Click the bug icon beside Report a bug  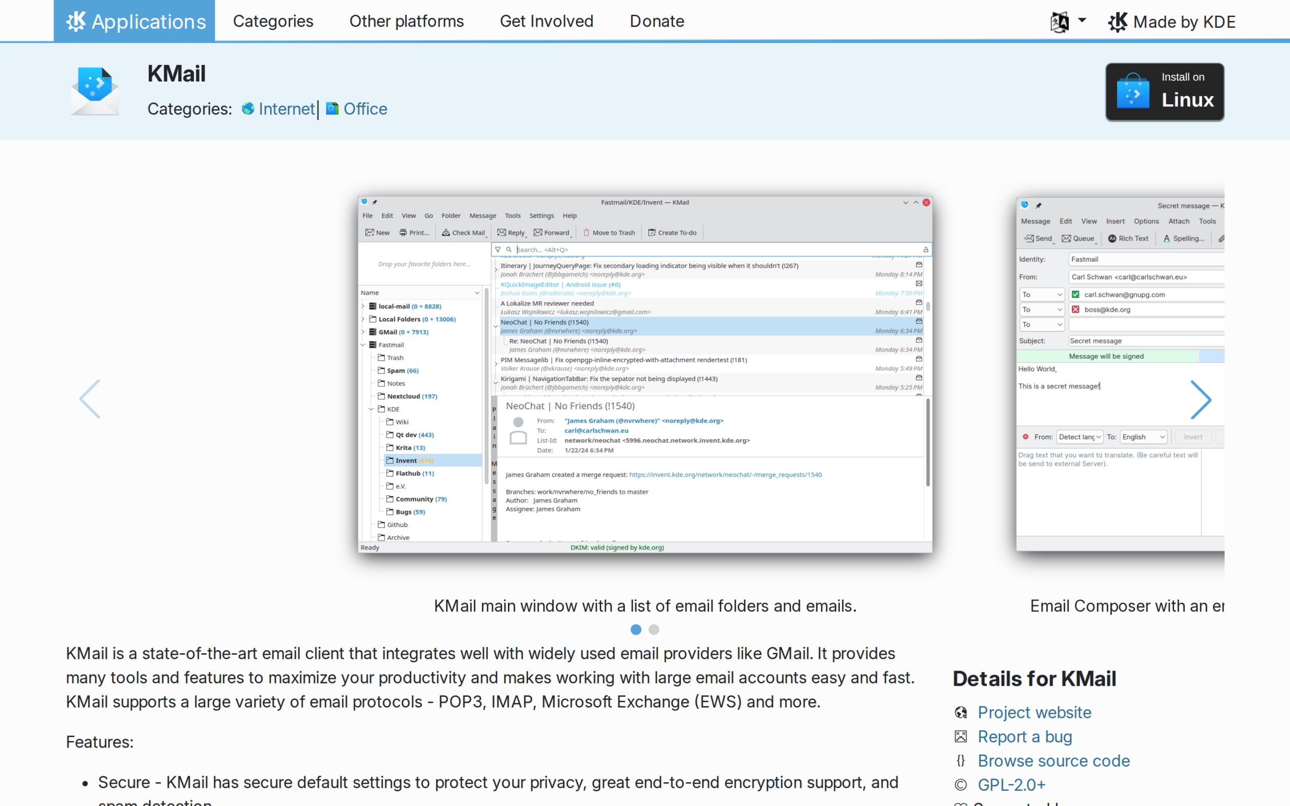960,736
